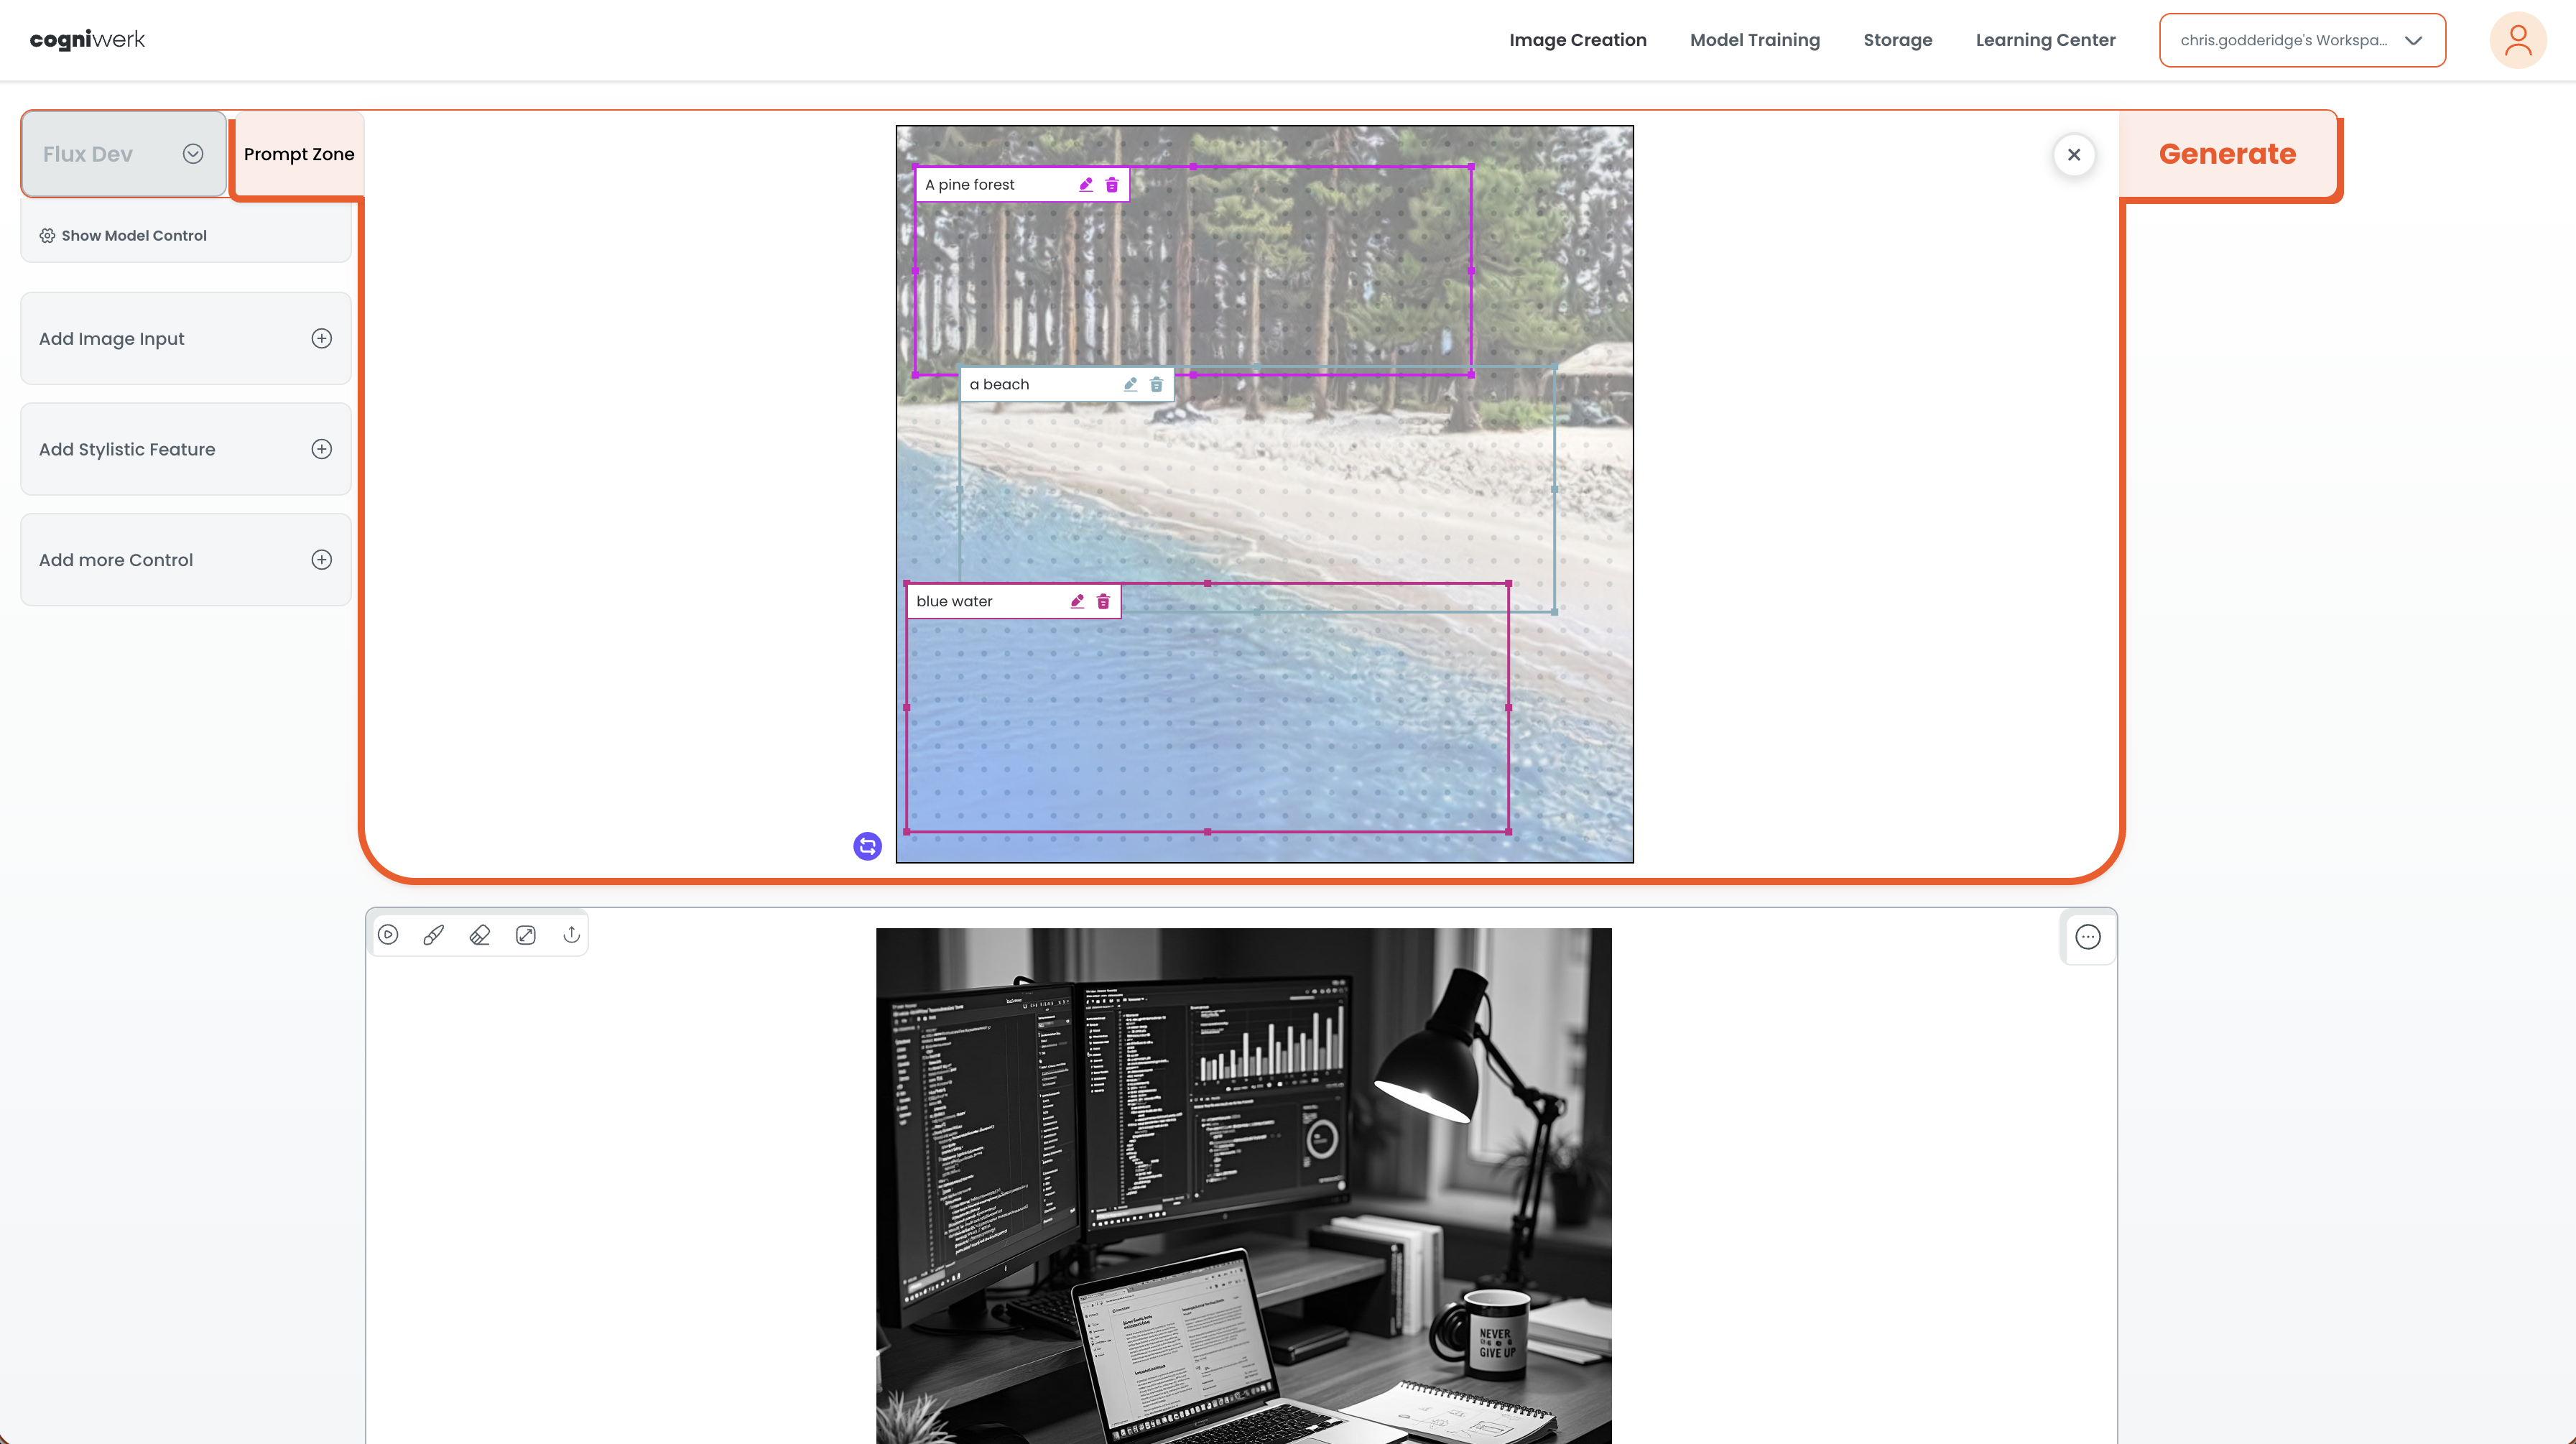Open more options on the result panel

point(2088,937)
